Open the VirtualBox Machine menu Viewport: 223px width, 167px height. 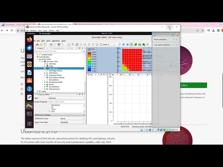(x=33, y=31)
